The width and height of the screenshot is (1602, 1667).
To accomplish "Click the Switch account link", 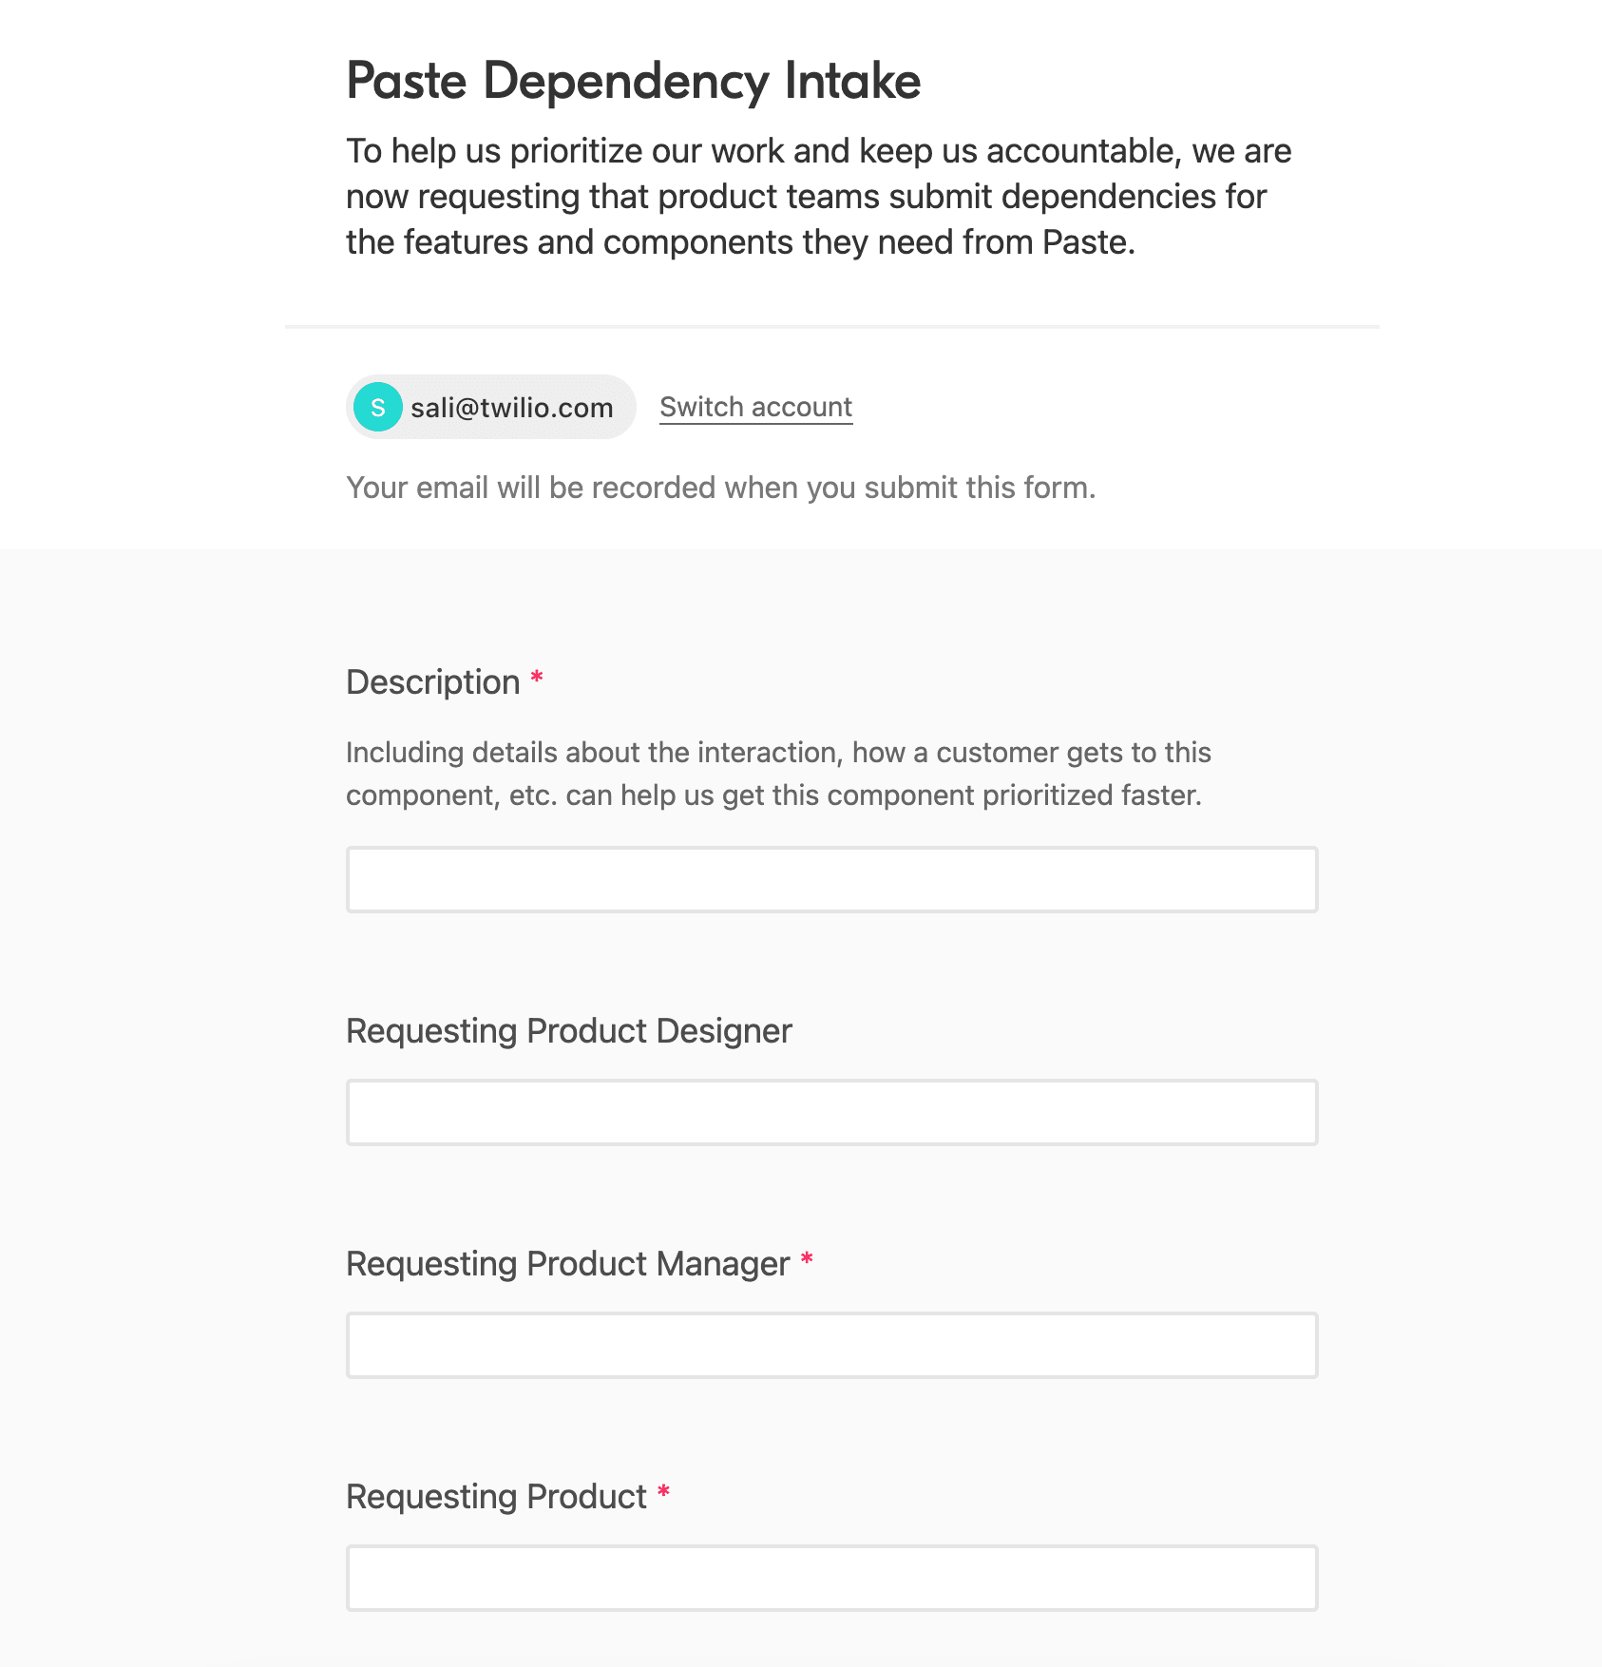I will pos(755,407).
